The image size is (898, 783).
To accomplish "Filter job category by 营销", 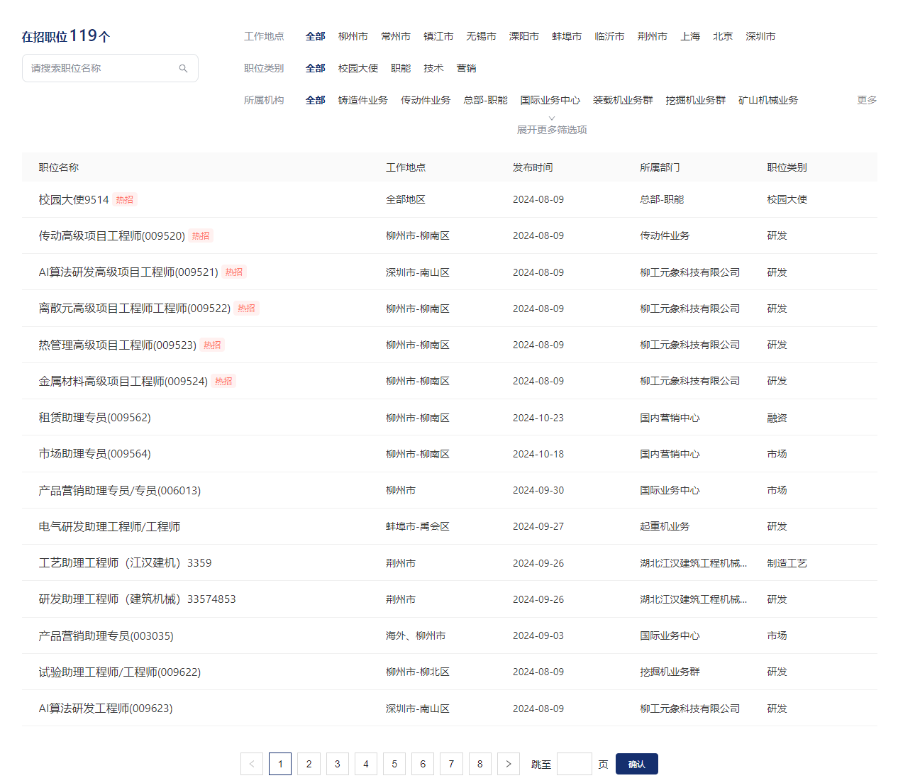I will point(466,68).
